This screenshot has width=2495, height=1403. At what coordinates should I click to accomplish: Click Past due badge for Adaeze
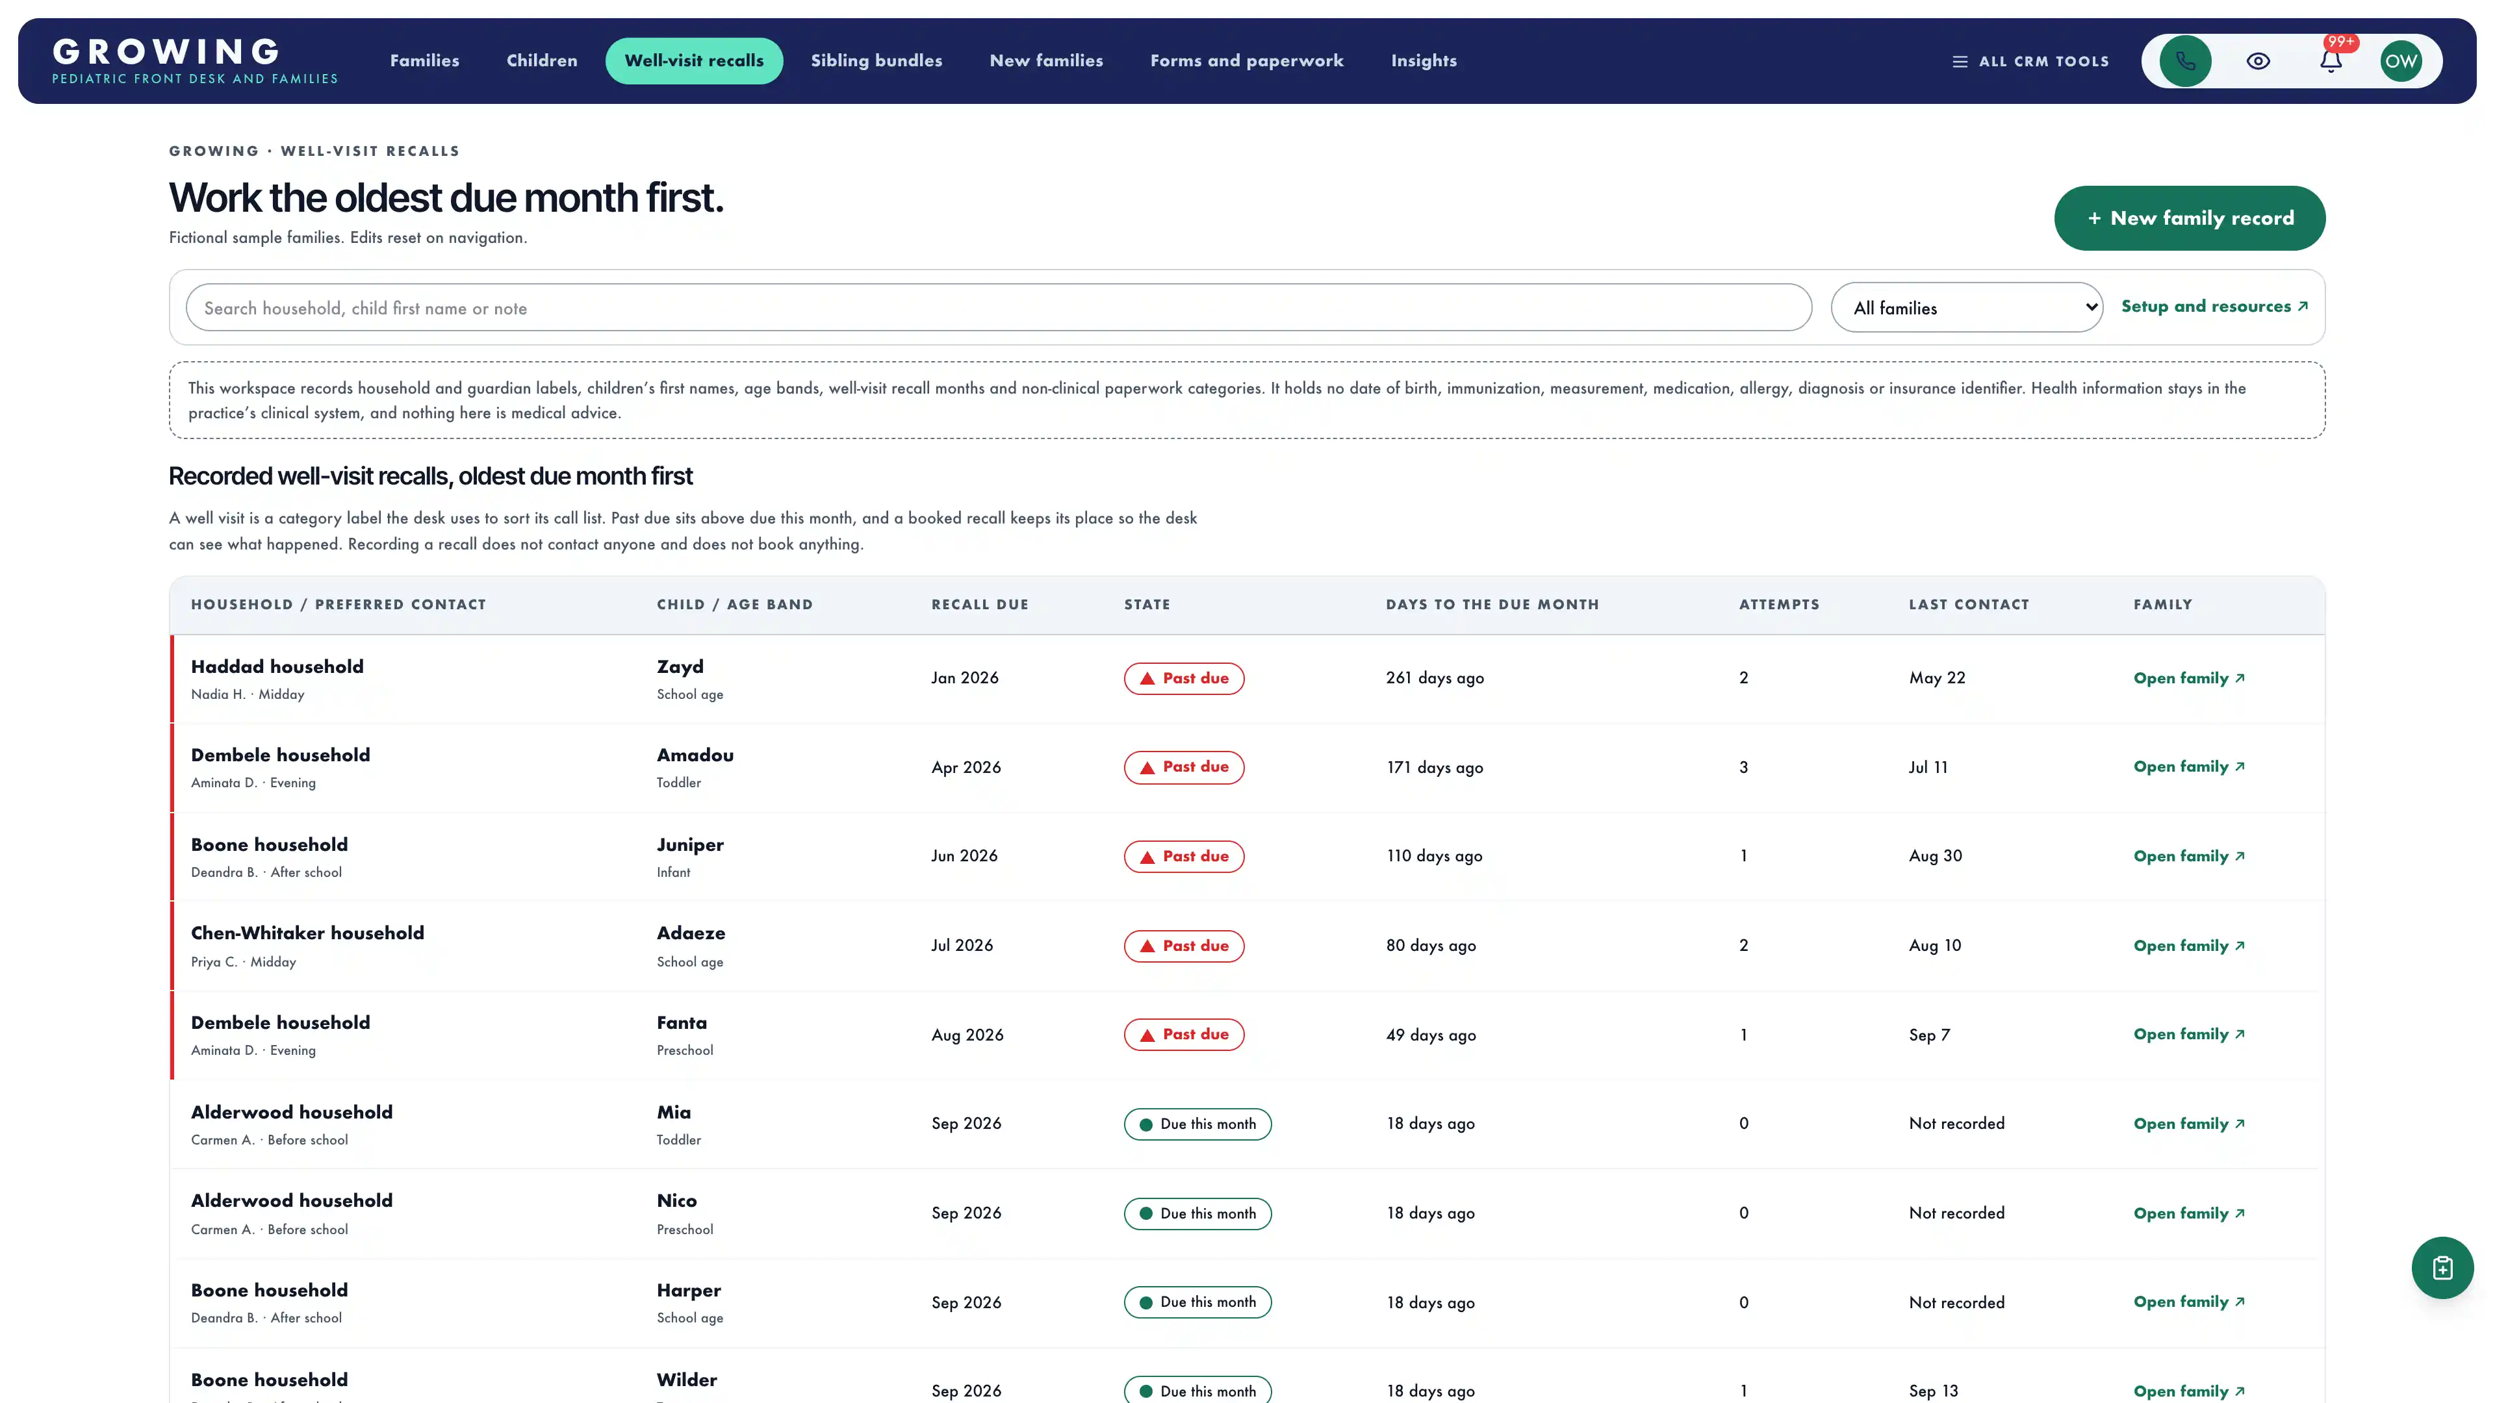click(x=1184, y=945)
